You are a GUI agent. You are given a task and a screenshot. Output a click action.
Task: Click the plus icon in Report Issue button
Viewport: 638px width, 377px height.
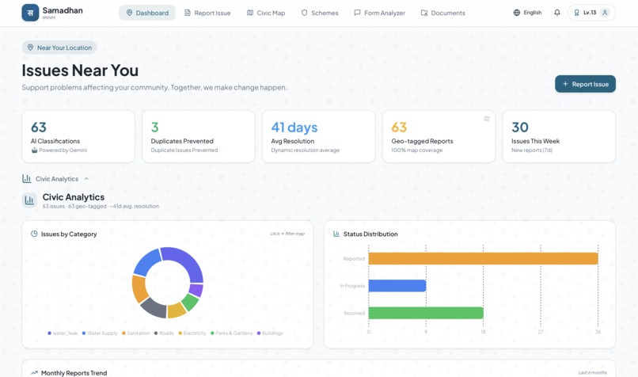pos(565,84)
